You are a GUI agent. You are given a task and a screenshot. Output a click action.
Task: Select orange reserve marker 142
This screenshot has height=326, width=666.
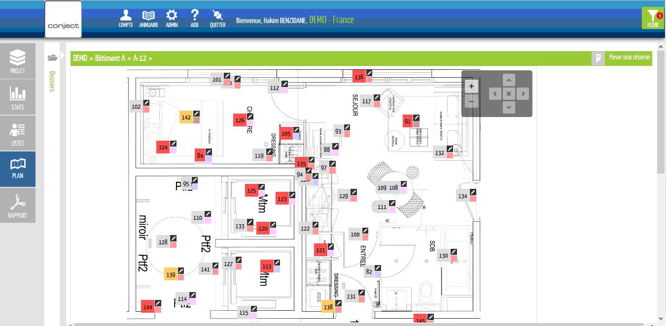pos(186,117)
